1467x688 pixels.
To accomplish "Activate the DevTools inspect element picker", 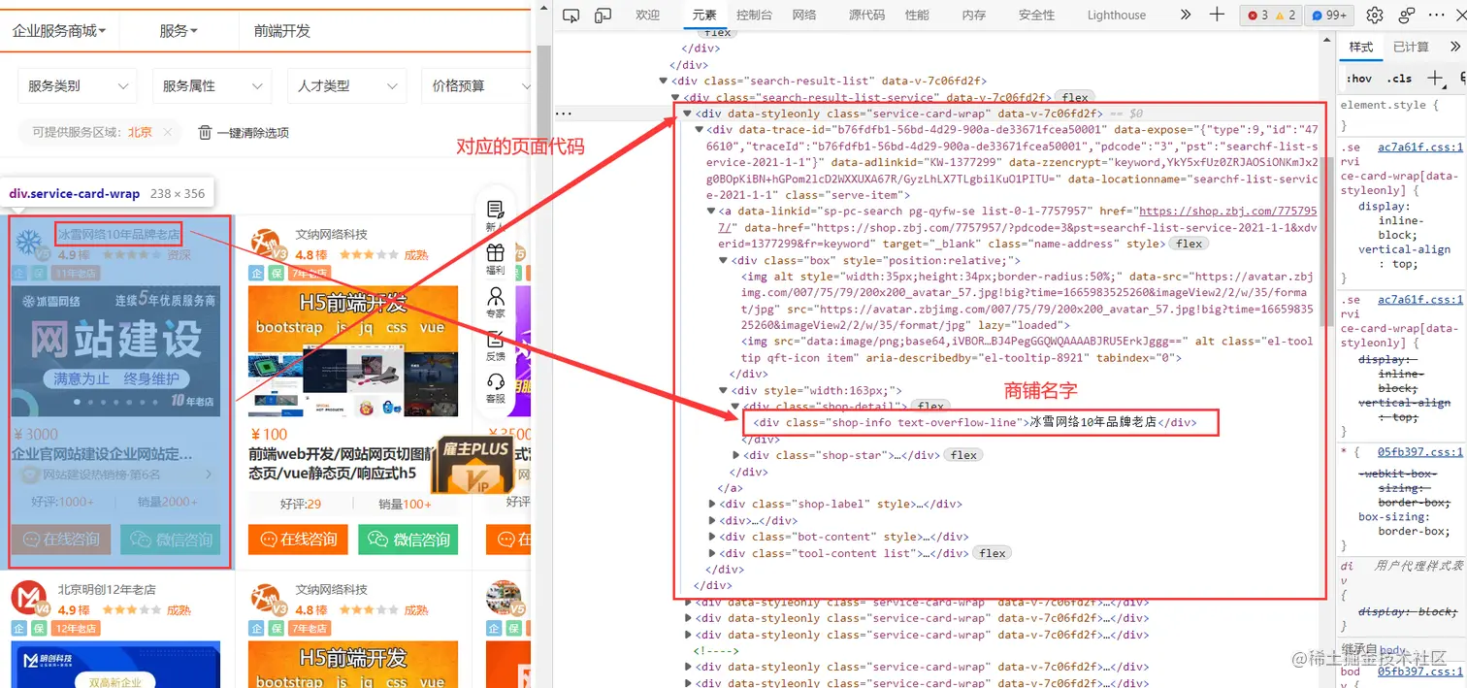I will tap(570, 15).
